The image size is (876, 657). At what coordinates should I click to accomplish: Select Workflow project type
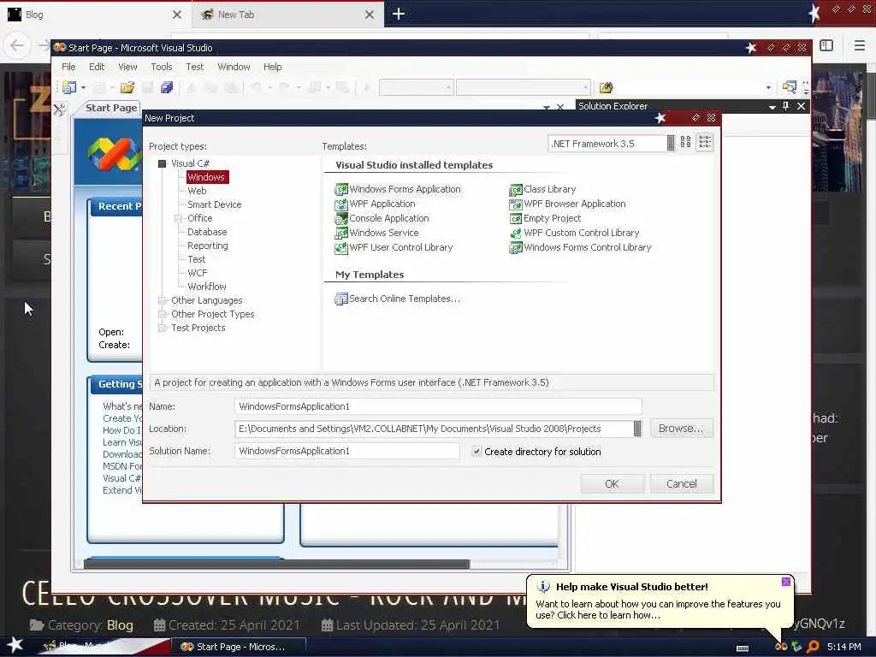pyautogui.click(x=207, y=287)
